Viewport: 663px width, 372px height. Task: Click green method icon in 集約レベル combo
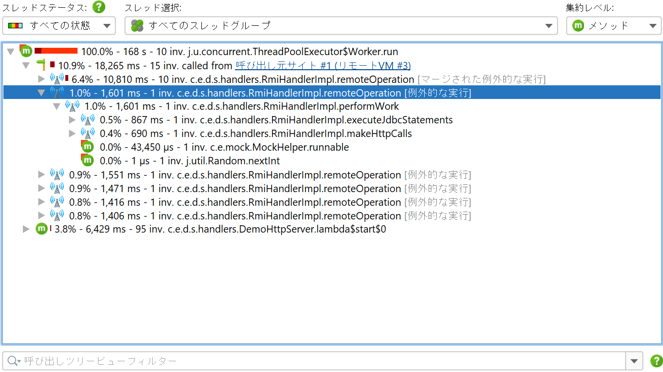pyautogui.click(x=578, y=26)
